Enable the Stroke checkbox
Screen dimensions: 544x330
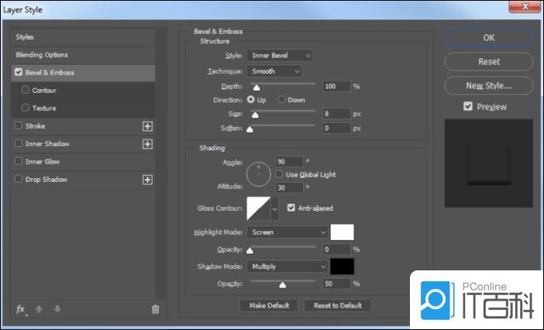(19, 125)
